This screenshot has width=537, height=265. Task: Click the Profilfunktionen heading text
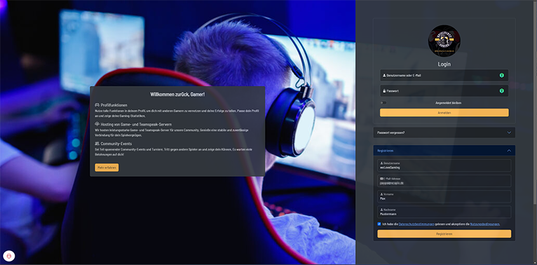click(114, 105)
